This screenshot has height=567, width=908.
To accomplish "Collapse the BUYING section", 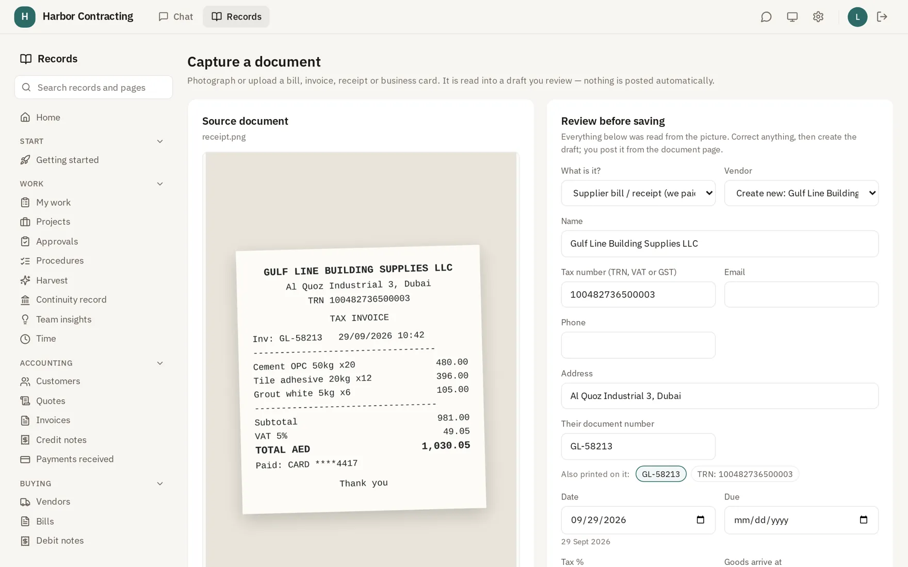I will 160,483.
